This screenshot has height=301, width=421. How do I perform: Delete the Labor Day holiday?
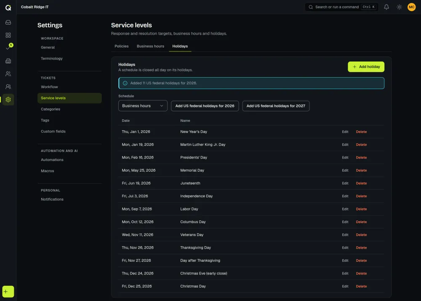[361, 209]
